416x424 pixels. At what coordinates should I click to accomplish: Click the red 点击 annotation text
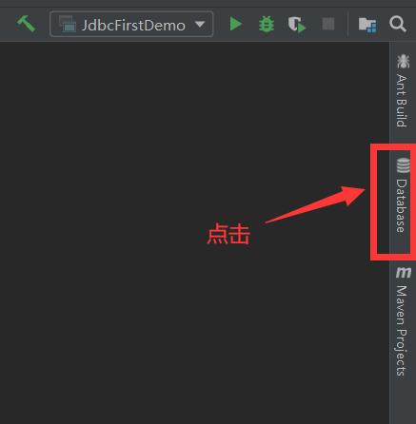[x=228, y=234]
